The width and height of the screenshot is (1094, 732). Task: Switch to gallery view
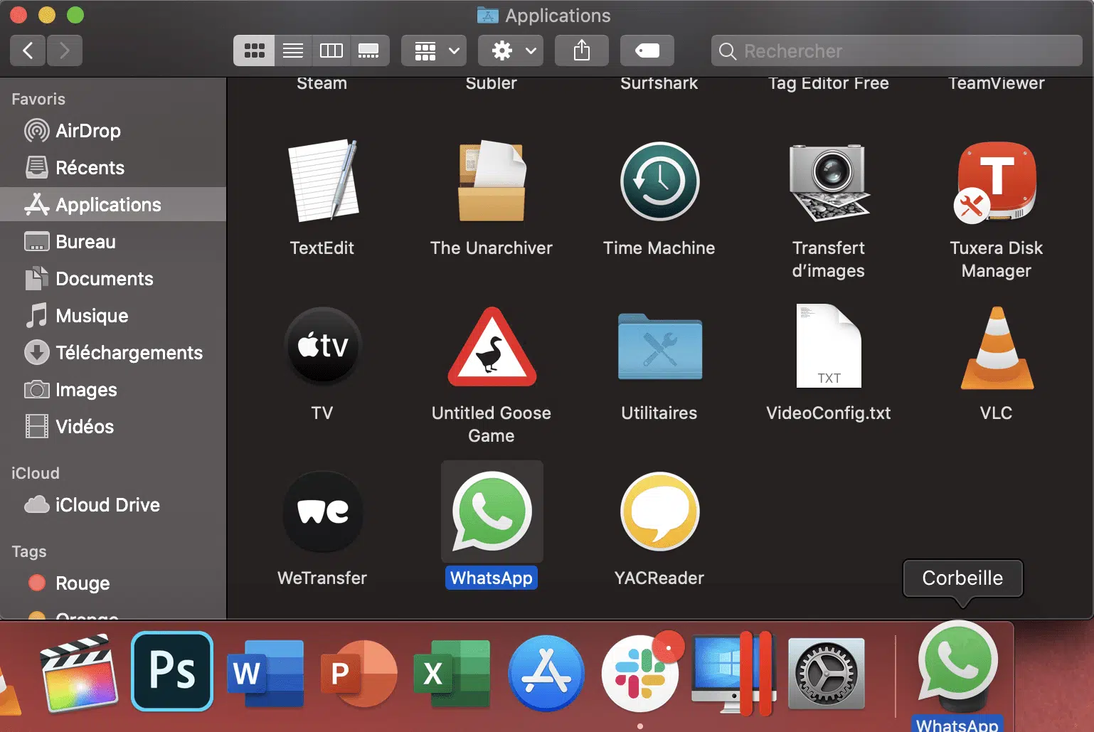click(369, 51)
